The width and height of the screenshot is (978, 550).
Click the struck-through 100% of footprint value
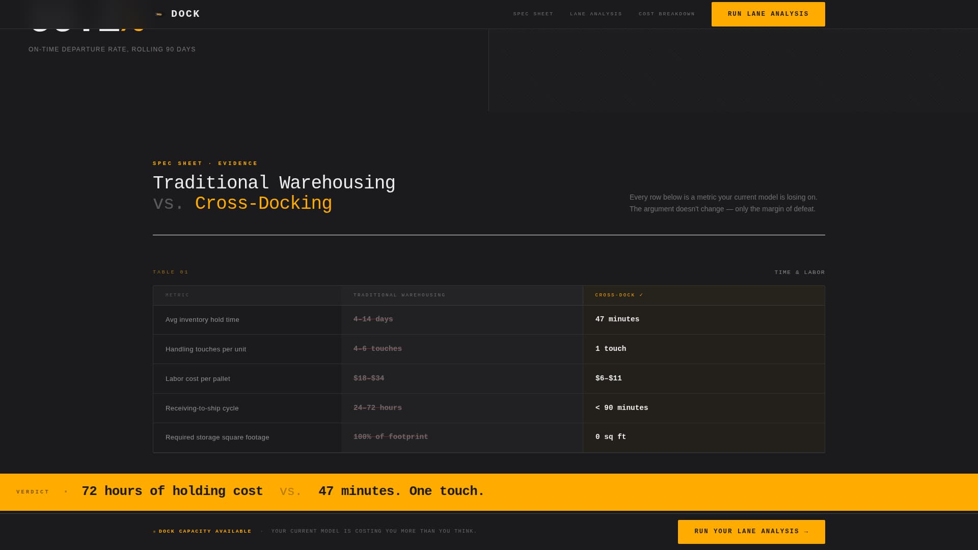coord(390,437)
